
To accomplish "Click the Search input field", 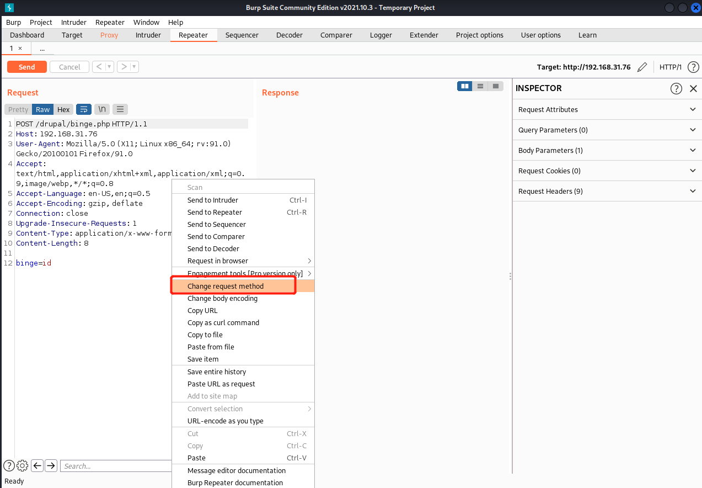I will point(116,466).
